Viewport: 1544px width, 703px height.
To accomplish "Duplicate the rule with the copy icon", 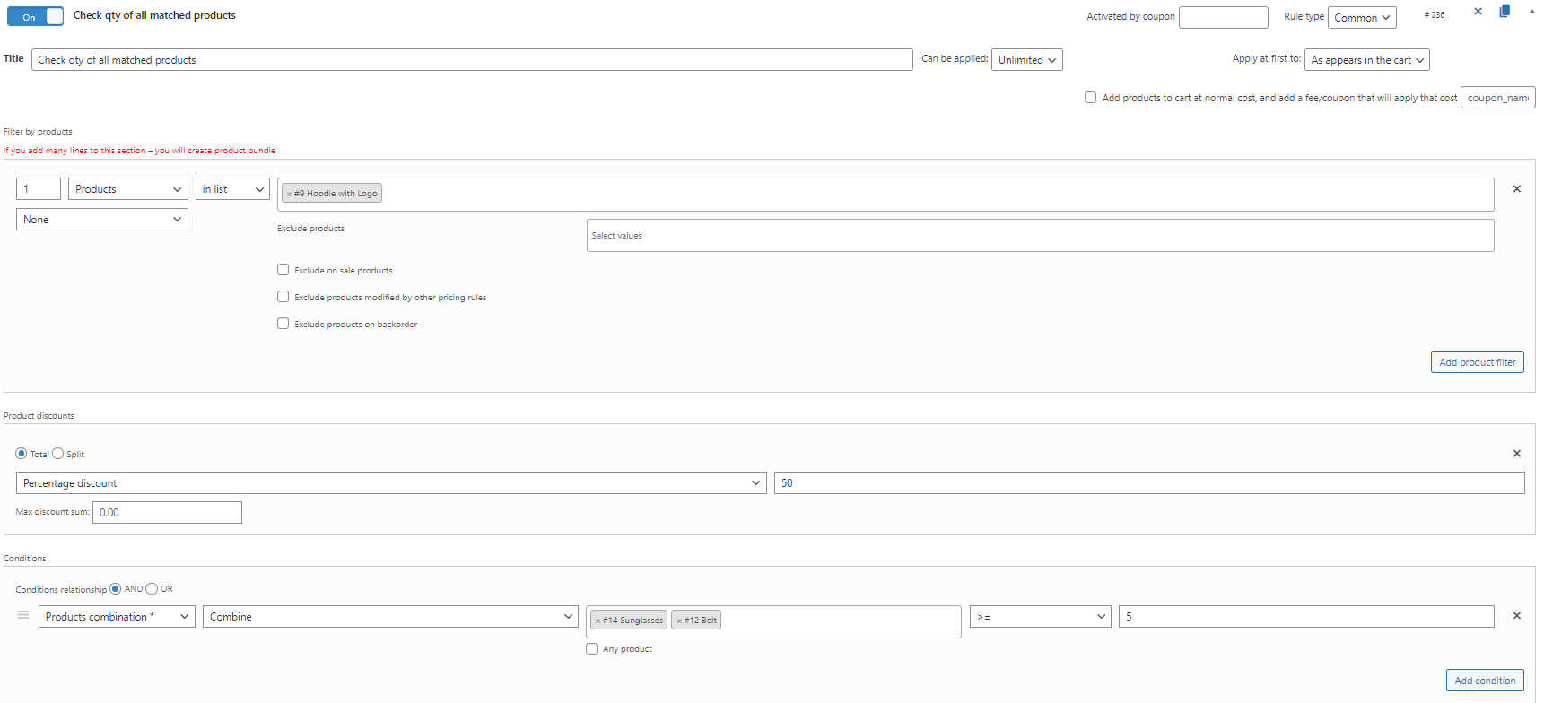I will tap(1505, 12).
